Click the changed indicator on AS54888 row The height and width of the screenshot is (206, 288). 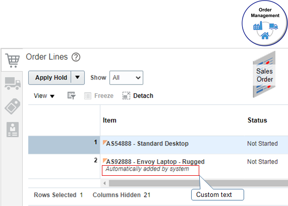coord(105,142)
